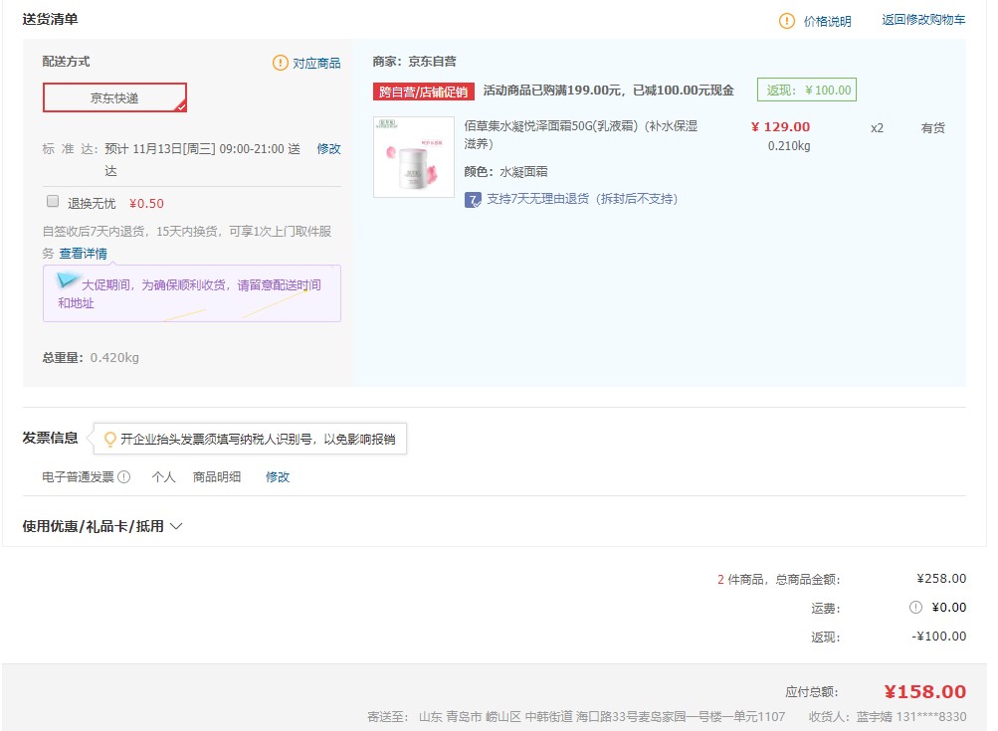Image resolution: width=998 pixels, height=731 pixels.
Task: Open the face cream product thumbnail
Action: click(414, 156)
